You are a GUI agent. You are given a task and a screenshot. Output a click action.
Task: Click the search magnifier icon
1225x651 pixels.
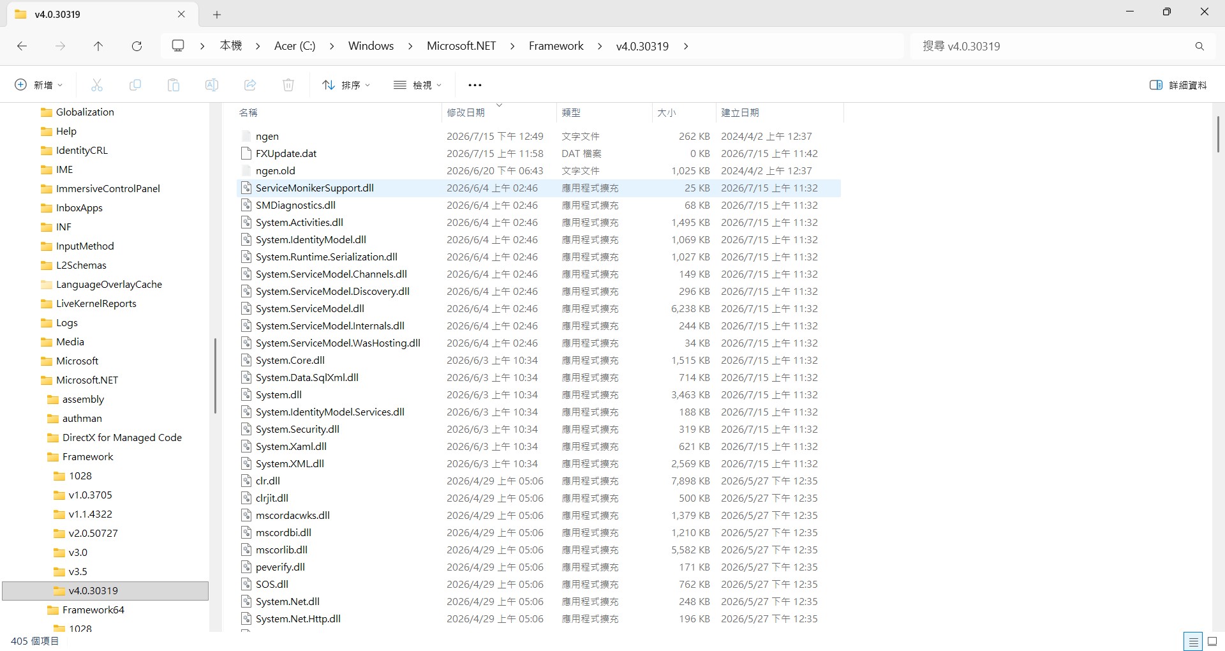pos(1199,46)
